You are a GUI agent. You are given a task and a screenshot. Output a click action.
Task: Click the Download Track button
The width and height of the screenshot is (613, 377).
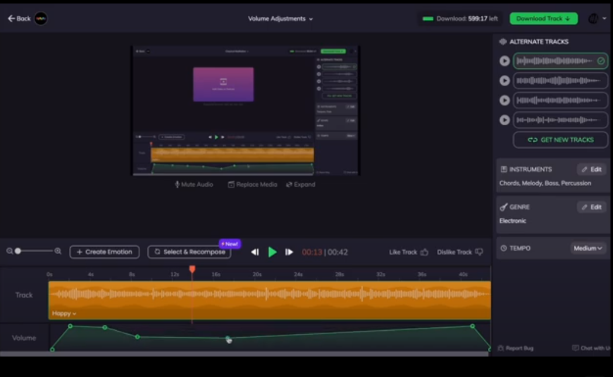pos(543,18)
